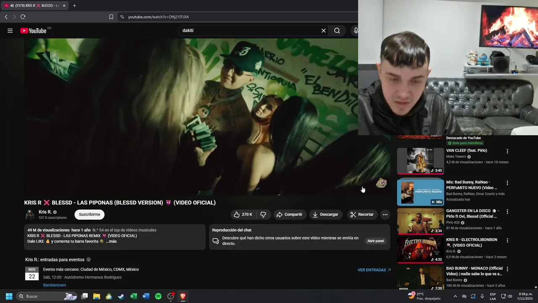Dislike the video
Image resolution: width=538 pixels, height=303 pixels.
[x=263, y=214]
